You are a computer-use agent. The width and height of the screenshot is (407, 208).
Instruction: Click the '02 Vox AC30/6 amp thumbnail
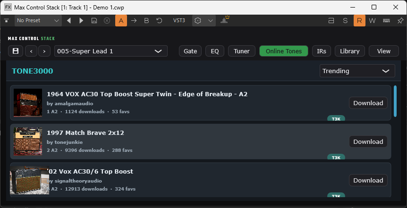[29, 180]
